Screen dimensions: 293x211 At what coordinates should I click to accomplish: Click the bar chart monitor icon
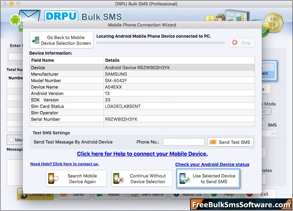(237, 16)
